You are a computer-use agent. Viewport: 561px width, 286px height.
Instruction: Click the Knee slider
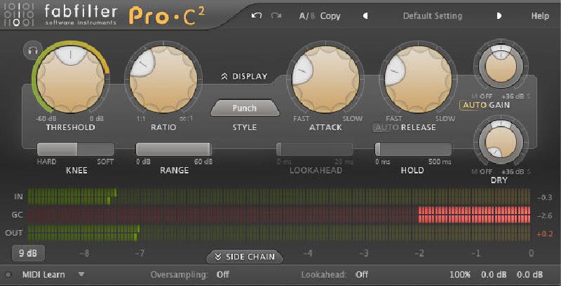(x=76, y=149)
